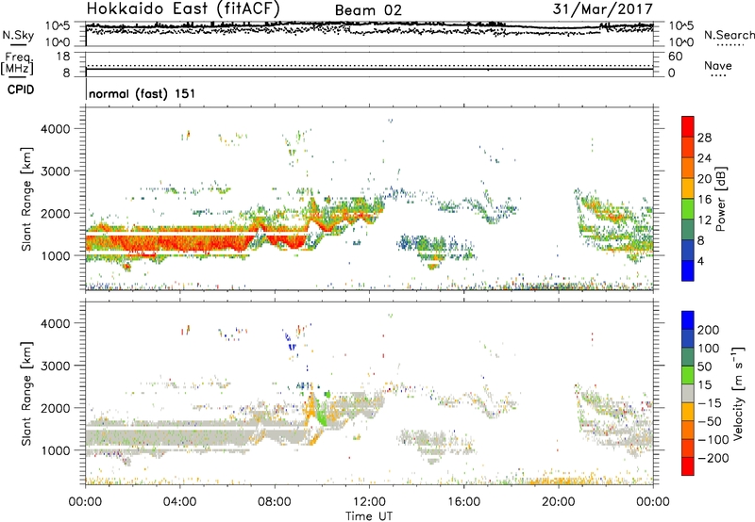The height and width of the screenshot is (522, 755).
Task: Click the '15' Velocity colorbar label
Action: (x=704, y=384)
